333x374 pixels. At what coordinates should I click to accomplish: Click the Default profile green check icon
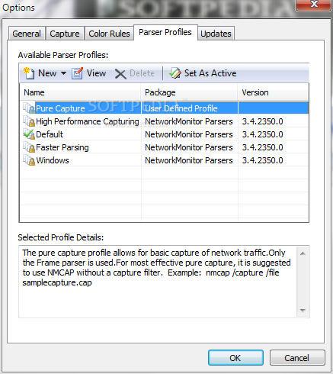point(29,134)
